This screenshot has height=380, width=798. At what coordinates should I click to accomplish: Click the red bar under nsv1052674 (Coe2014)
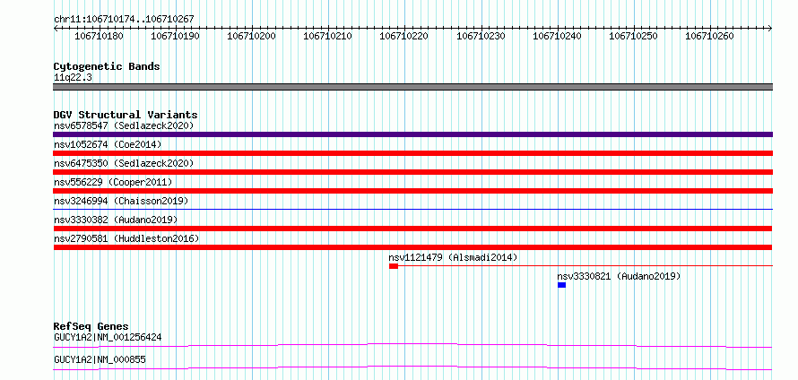[412, 153]
